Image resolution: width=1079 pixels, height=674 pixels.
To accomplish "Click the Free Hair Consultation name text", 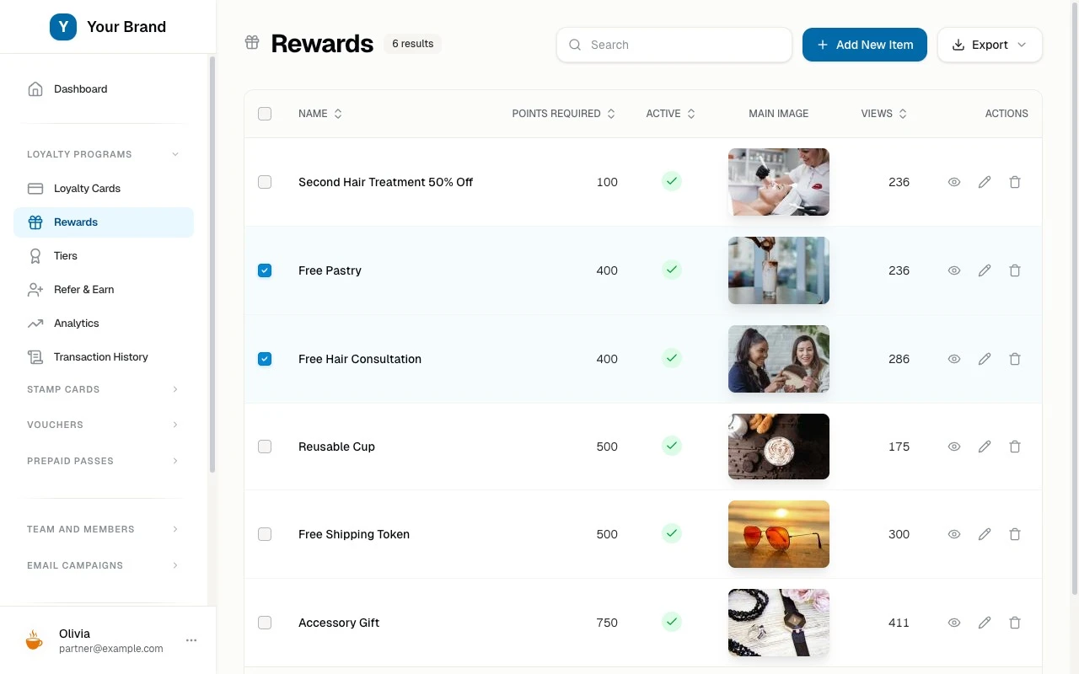I will (360, 359).
